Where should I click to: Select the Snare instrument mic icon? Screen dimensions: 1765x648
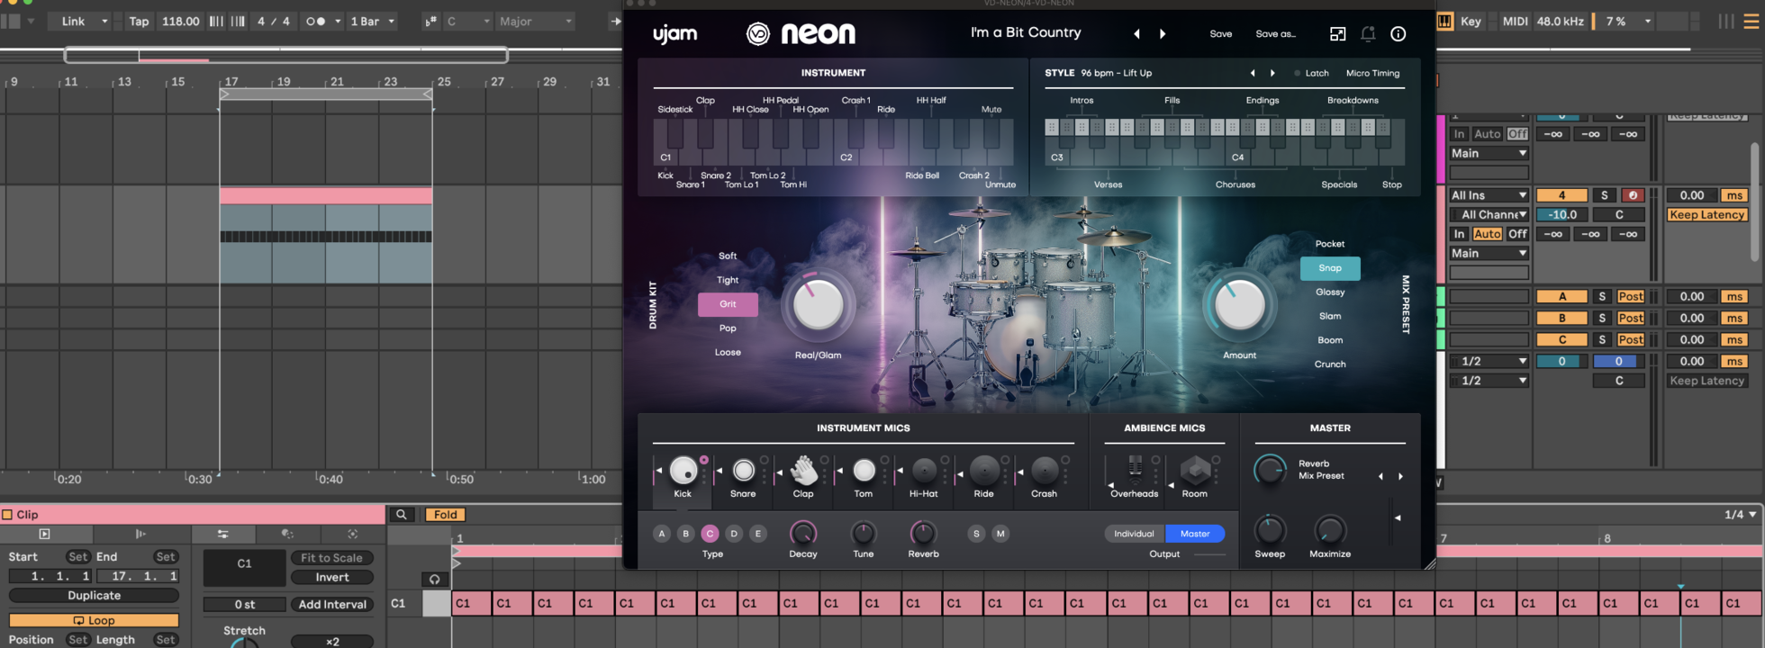coord(744,470)
